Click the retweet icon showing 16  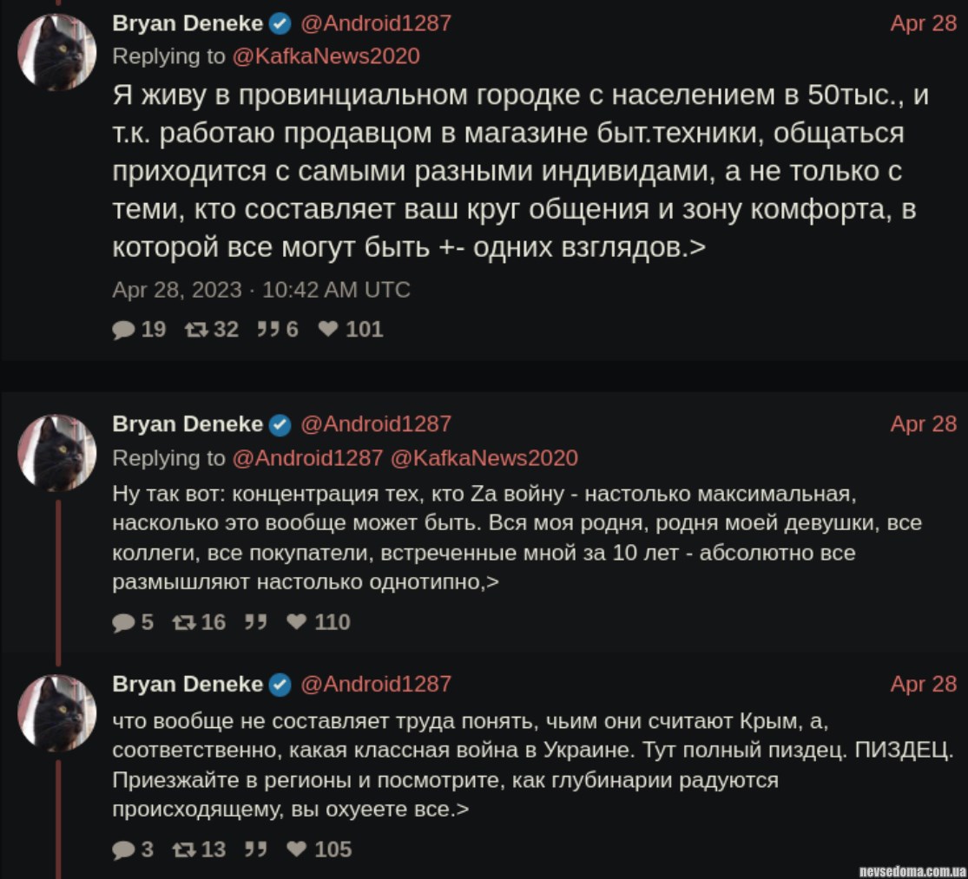click(x=183, y=622)
